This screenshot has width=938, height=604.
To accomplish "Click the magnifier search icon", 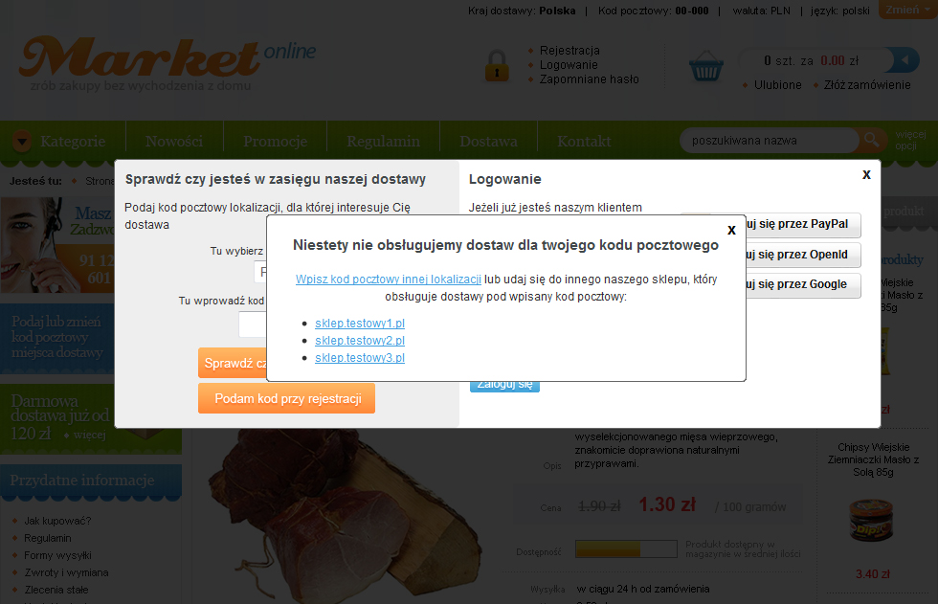I will pos(872,140).
